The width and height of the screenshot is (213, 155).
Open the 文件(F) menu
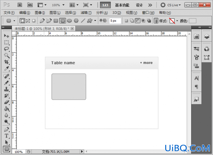(x=9, y=13)
